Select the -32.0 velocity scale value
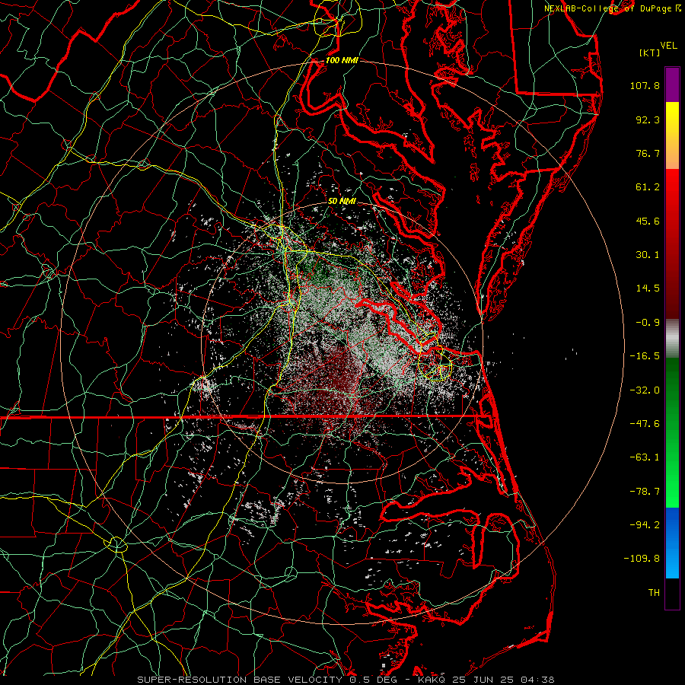This screenshot has height=685, width=685. click(x=645, y=390)
